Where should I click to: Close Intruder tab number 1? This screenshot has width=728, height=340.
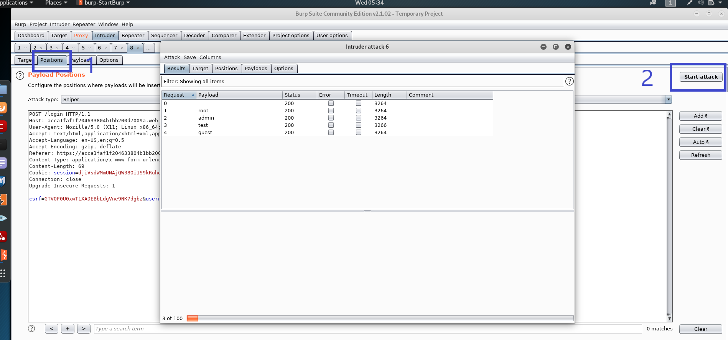[x=25, y=48]
